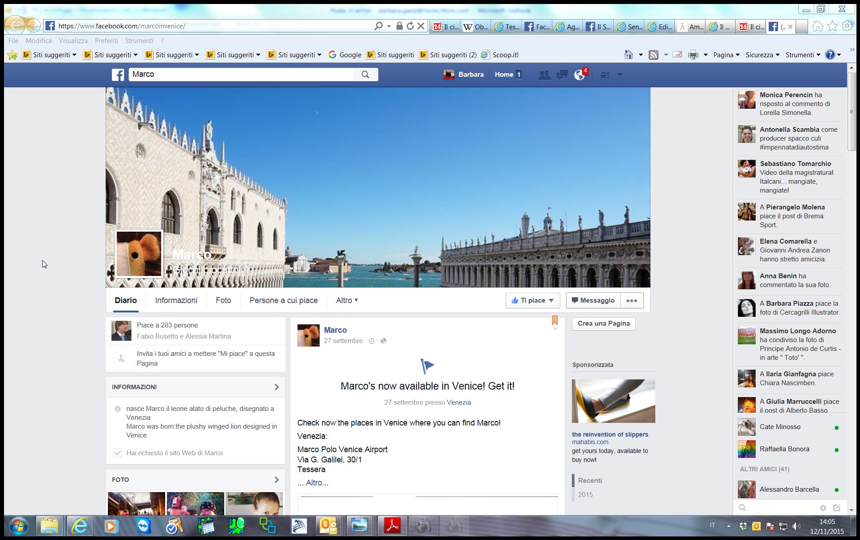
Task: Open Outlook from the Windows taskbar
Action: click(x=328, y=526)
